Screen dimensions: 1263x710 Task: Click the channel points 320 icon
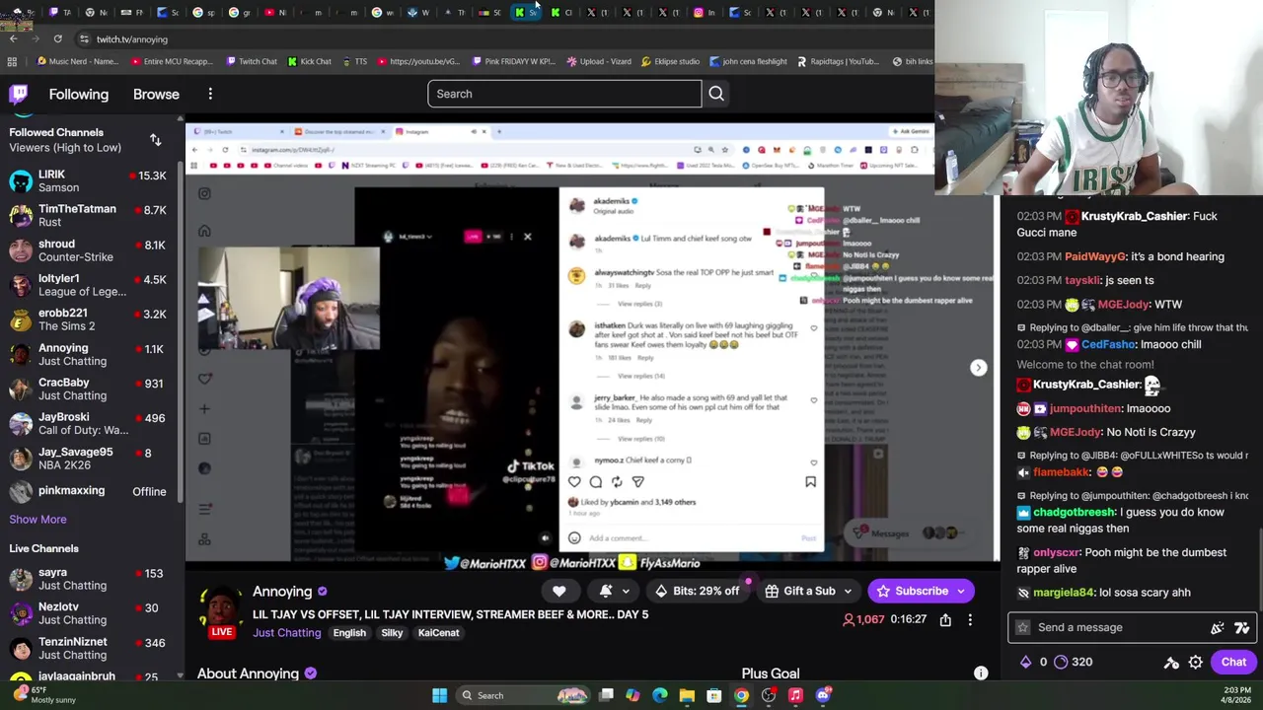point(1061,662)
